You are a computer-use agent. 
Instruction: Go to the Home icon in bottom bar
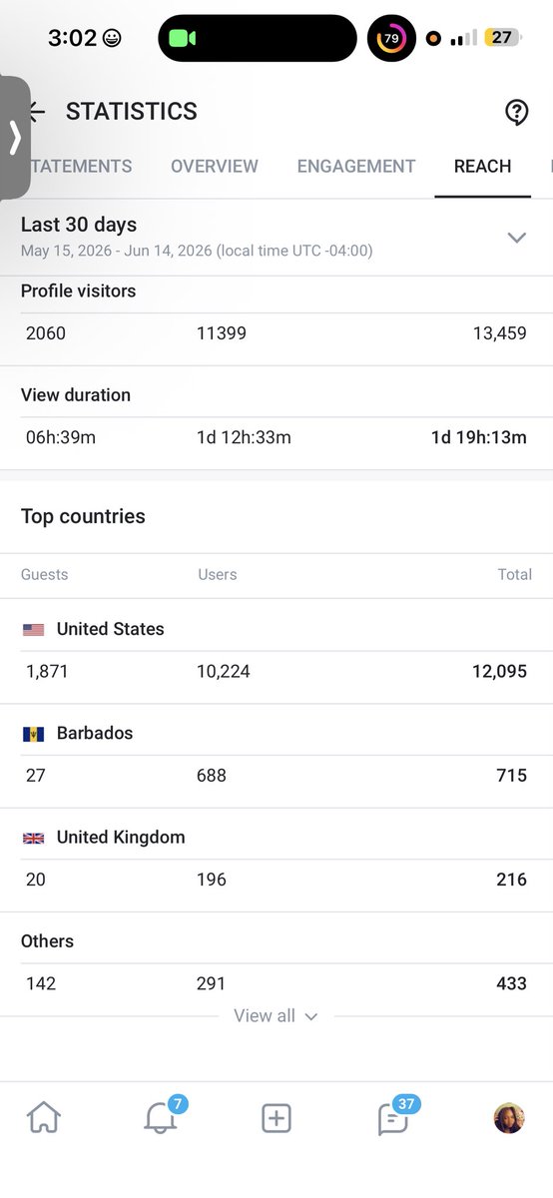[44, 1118]
